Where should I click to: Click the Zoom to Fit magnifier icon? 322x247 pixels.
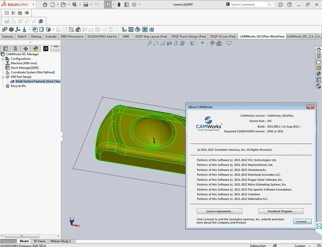point(150,43)
